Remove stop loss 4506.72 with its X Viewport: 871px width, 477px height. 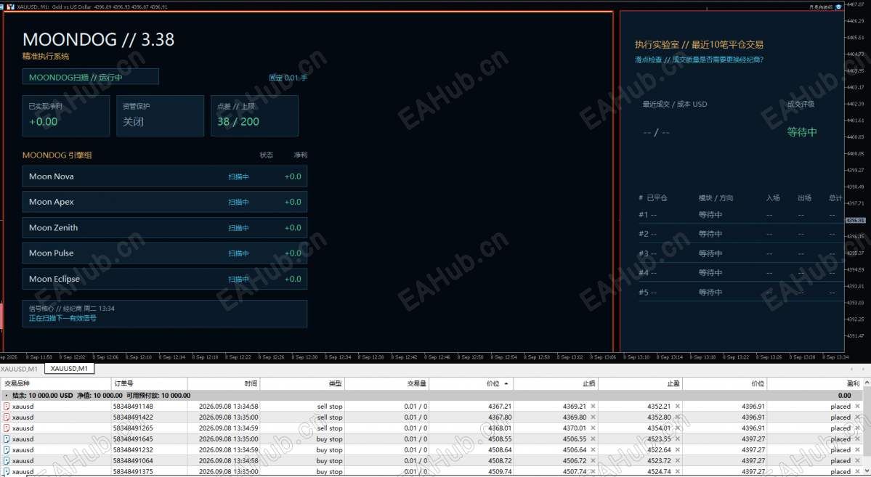tap(594, 460)
